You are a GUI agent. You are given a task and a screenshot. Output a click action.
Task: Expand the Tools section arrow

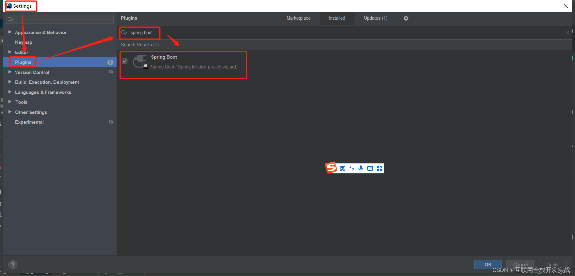coord(10,102)
